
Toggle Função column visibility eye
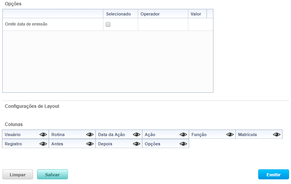(230, 135)
